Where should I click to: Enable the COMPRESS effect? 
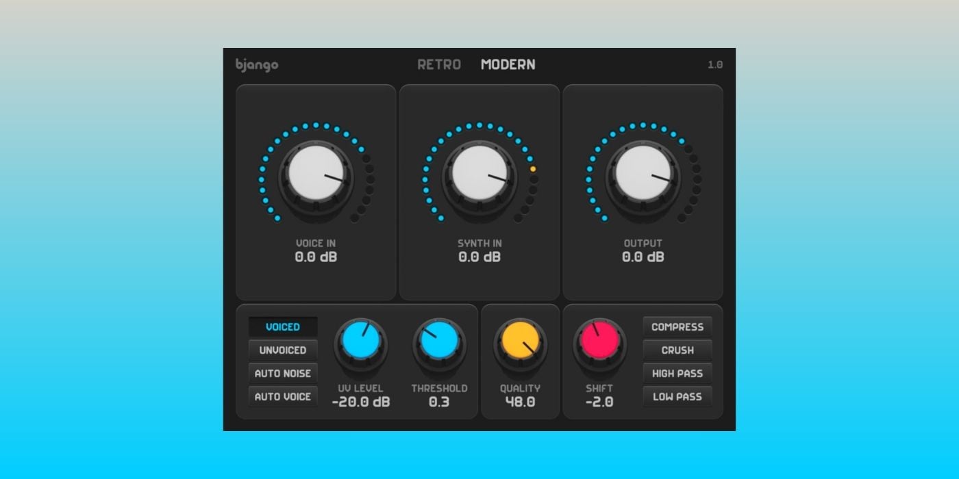coord(677,327)
